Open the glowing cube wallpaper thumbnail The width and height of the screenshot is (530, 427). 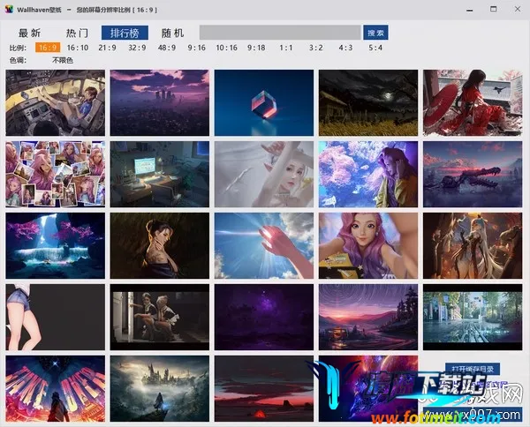(x=263, y=102)
